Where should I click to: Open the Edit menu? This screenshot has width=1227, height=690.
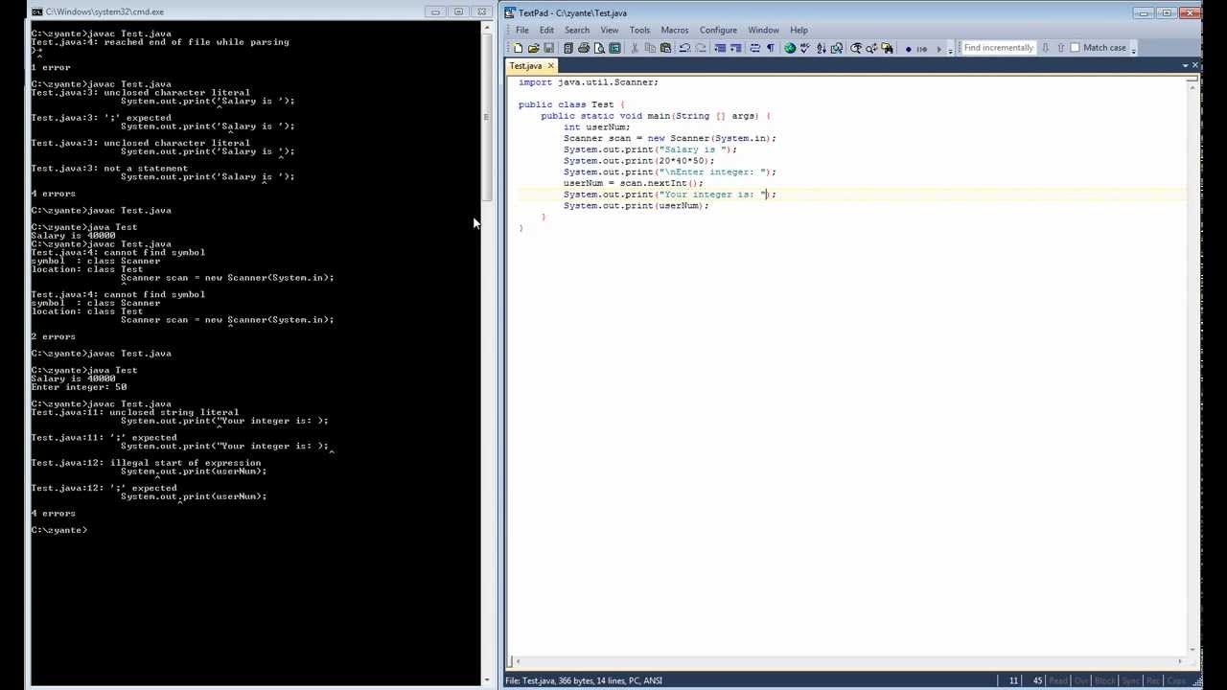pyautogui.click(x=546, y=30)
